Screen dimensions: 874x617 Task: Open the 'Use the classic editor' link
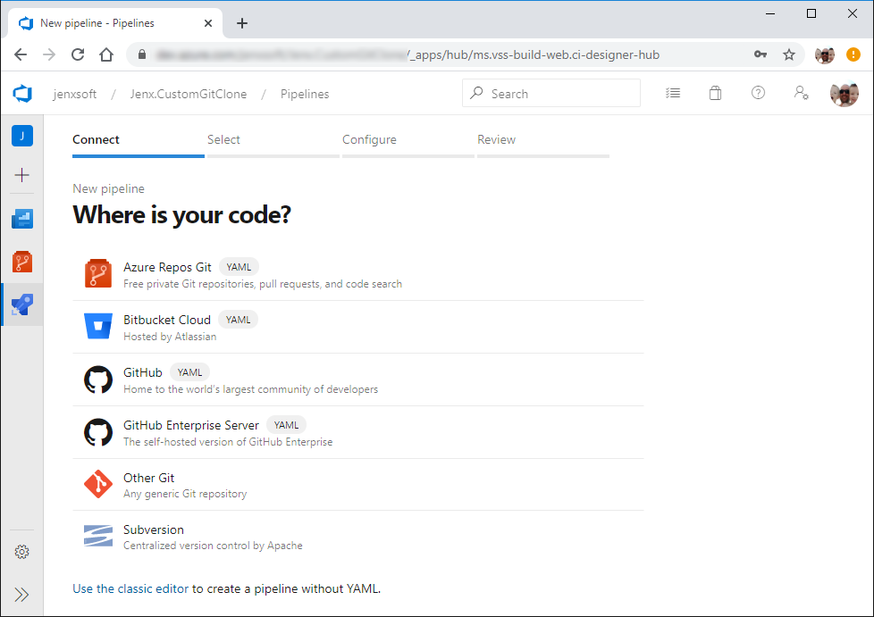pos(130,588)
